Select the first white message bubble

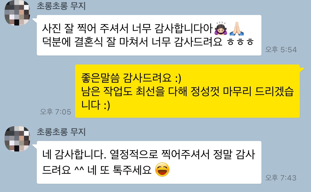click(x=149, y=35)
